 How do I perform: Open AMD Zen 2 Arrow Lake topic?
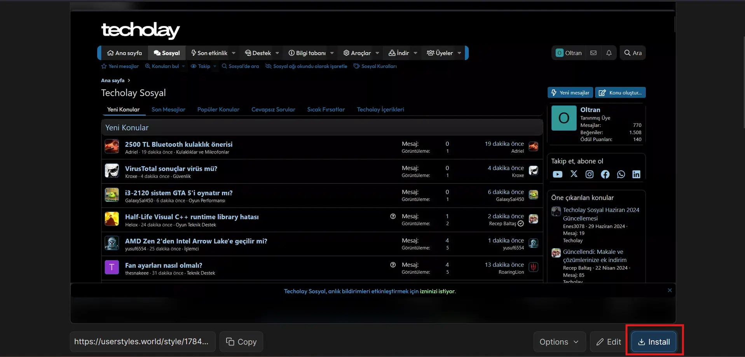coord(196,241)
